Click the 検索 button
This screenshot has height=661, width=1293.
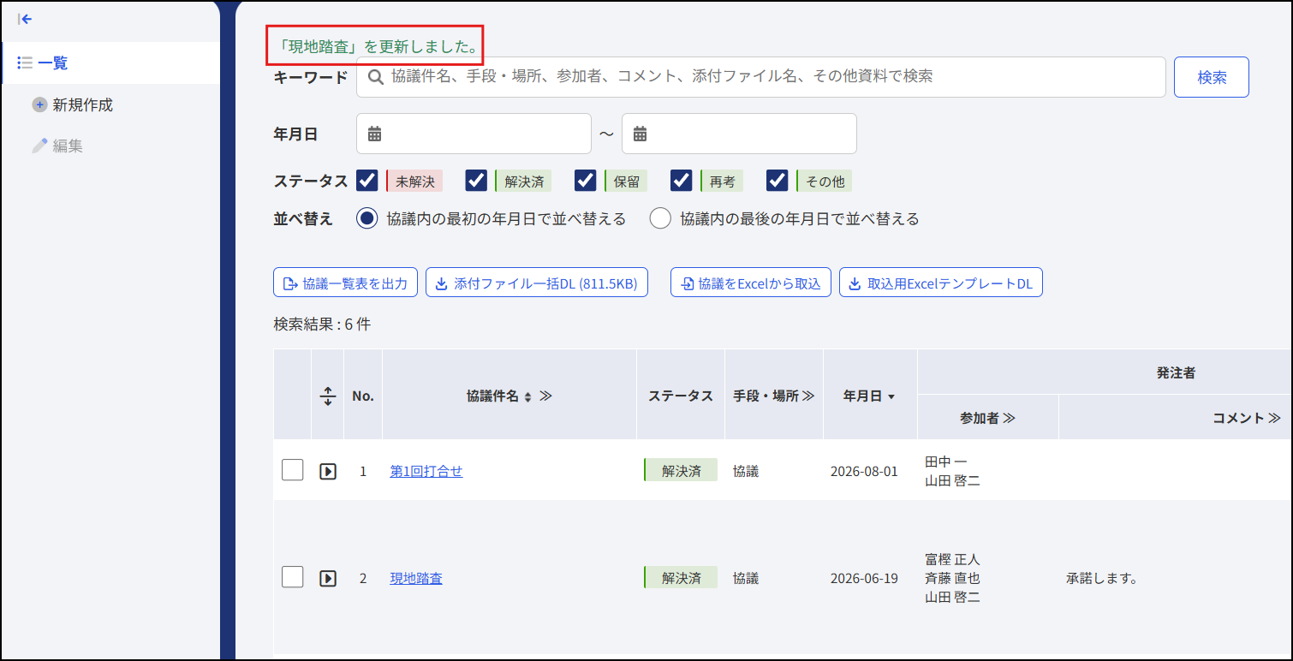click(1212, 77)
